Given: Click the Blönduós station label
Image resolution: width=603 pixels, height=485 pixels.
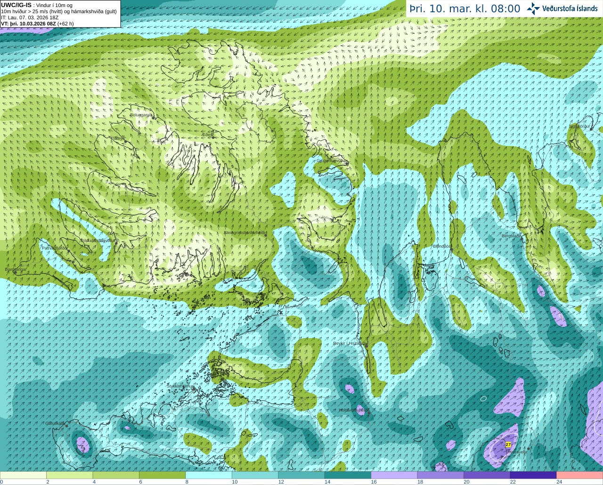Looking at the screenshot, I should [441, 246].
